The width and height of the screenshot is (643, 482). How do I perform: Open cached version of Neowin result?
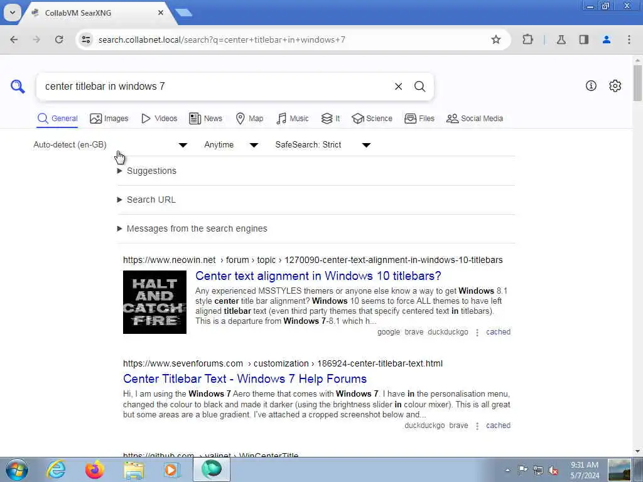point(498,332)
